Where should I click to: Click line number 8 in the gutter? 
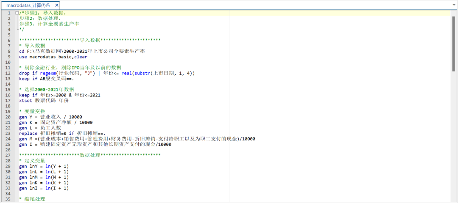(9, 51)
